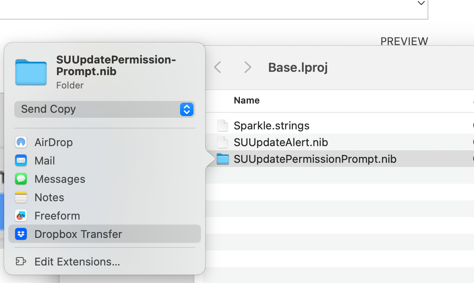Viewport: 474px width, 283px height.
Task: Sort files by the Name column header
Action: [247, 101]
